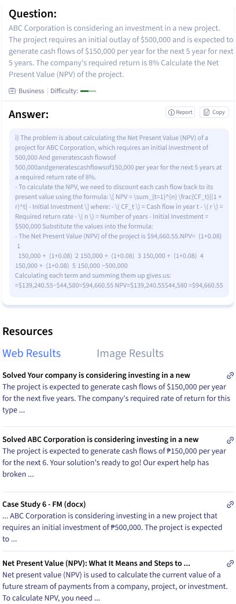Click the info icon inside Report button
The image size is (236, 604).
coord(171,112)
